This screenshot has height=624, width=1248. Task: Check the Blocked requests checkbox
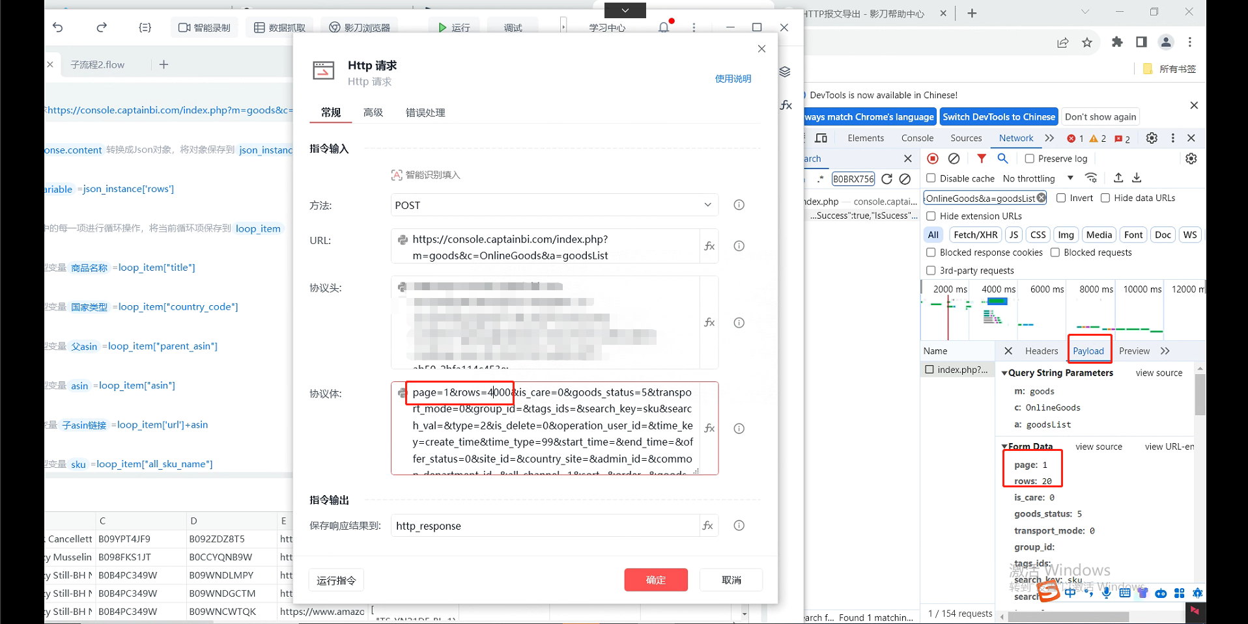[x=1055, y=252]
